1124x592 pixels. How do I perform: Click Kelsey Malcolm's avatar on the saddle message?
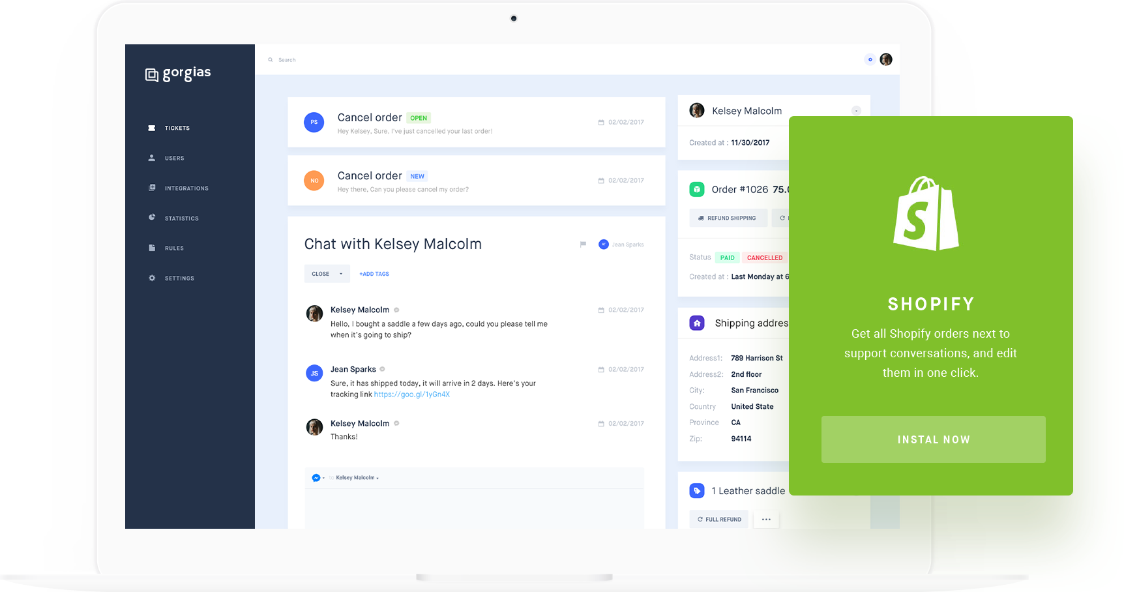314,314
